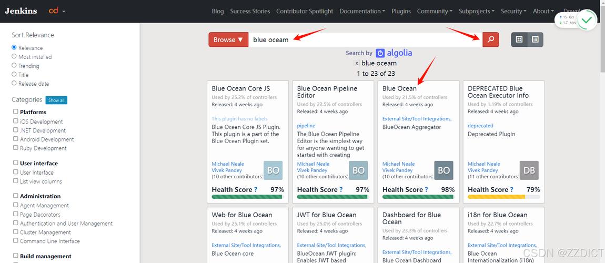Screen dimensions: 605x263
Task: Check the Platforms category checkbox
Action: 15,112
